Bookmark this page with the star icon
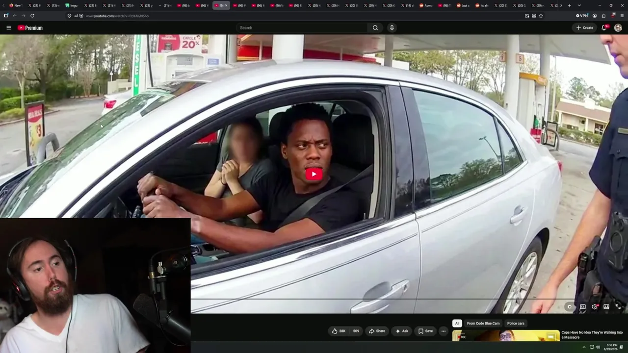 point(541,16)
